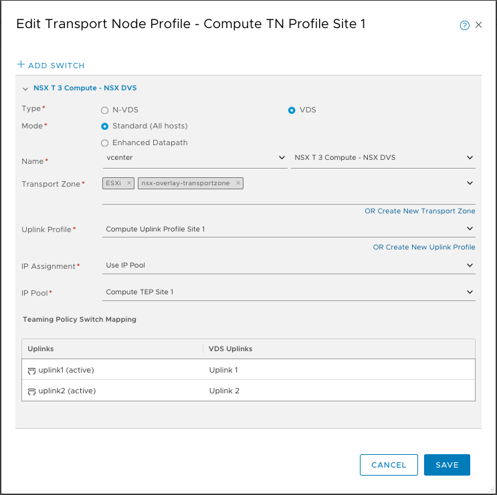Click the help question mark icon
Image resolution: width=497 pixels, height=495 pixels.
(464, 25)
